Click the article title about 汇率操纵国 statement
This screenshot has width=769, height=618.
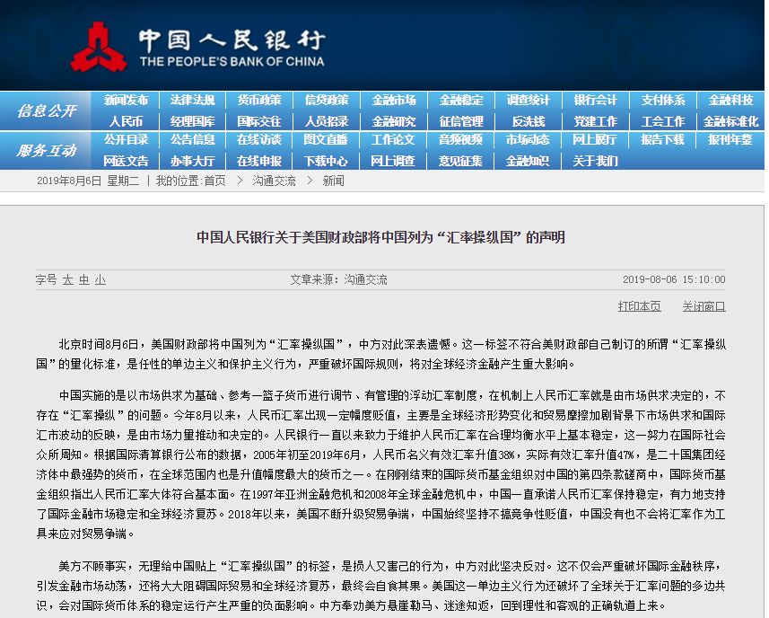381,237
